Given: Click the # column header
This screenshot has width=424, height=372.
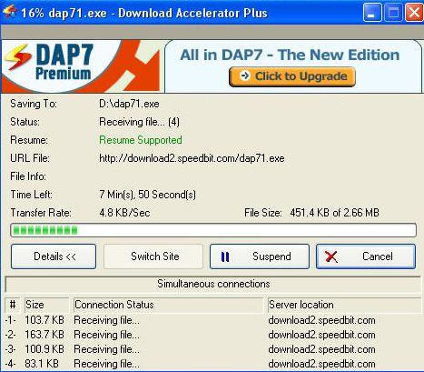Looking at the screenshot, I should coord(13,305).
